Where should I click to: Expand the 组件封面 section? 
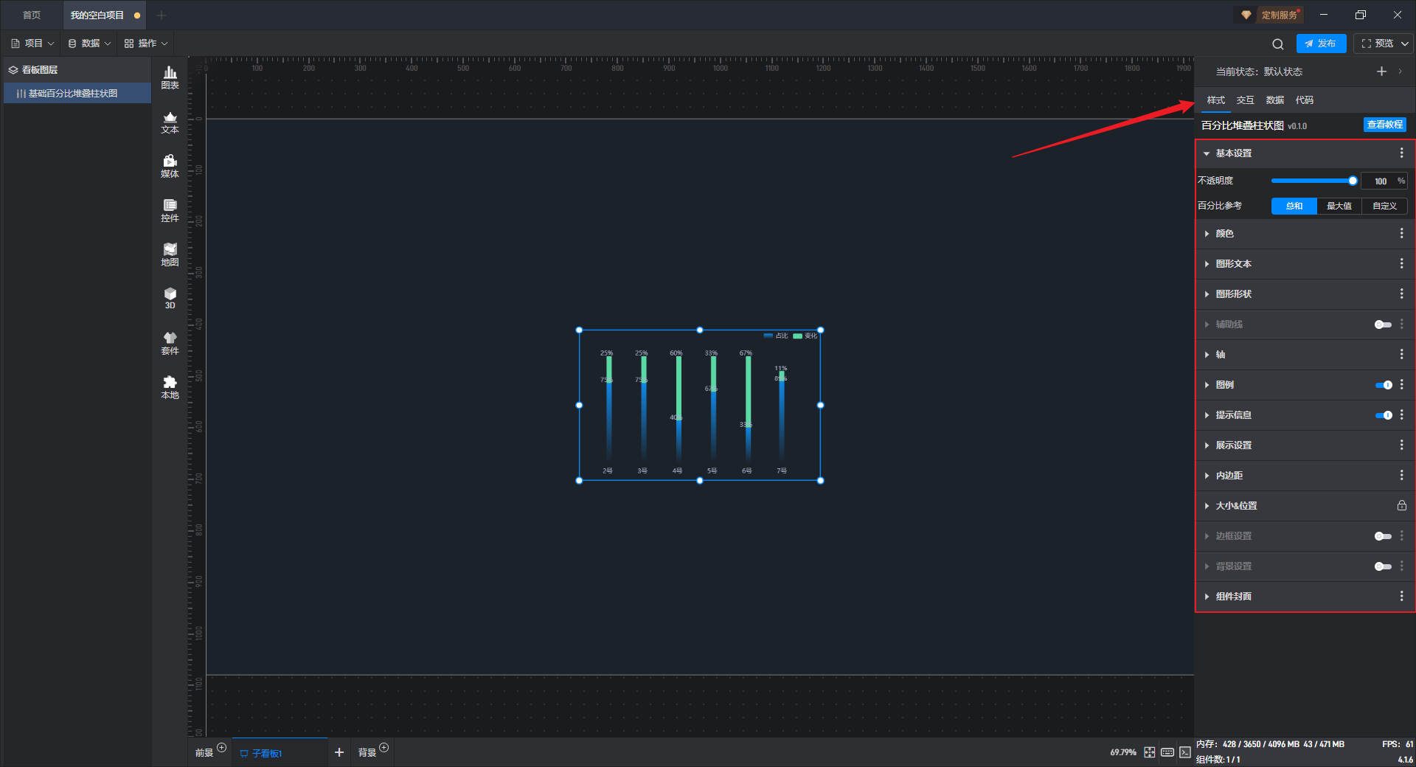tap(1207, 597)
